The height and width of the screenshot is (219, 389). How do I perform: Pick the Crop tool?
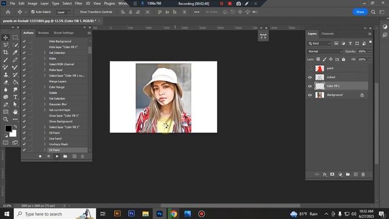(5, 52)
